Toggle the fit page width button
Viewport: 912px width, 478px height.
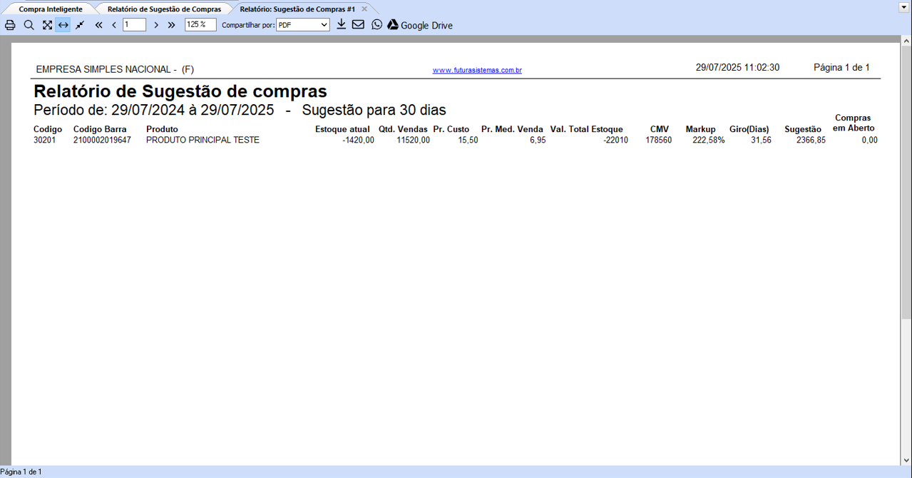click(x=63, y=25)
